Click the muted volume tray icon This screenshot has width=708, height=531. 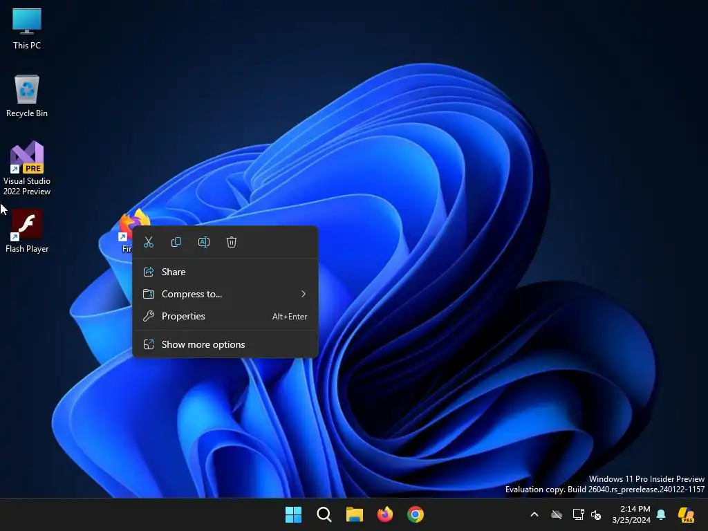click(596, 514)
